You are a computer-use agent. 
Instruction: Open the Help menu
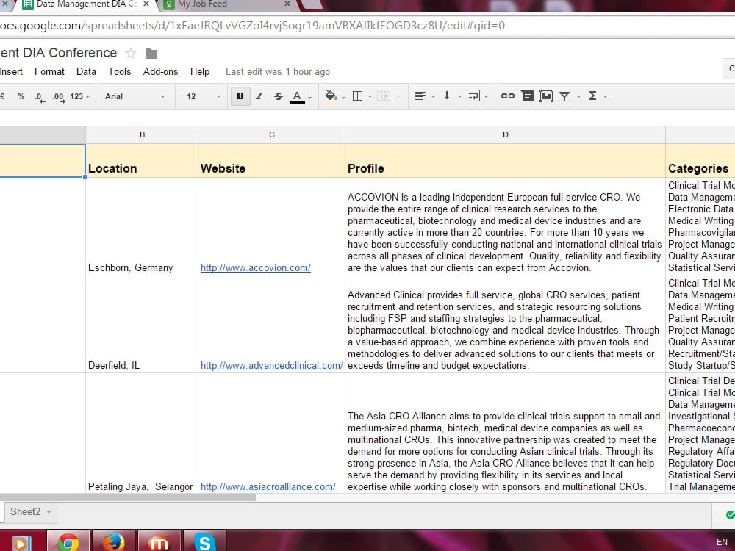coord(200,72)
